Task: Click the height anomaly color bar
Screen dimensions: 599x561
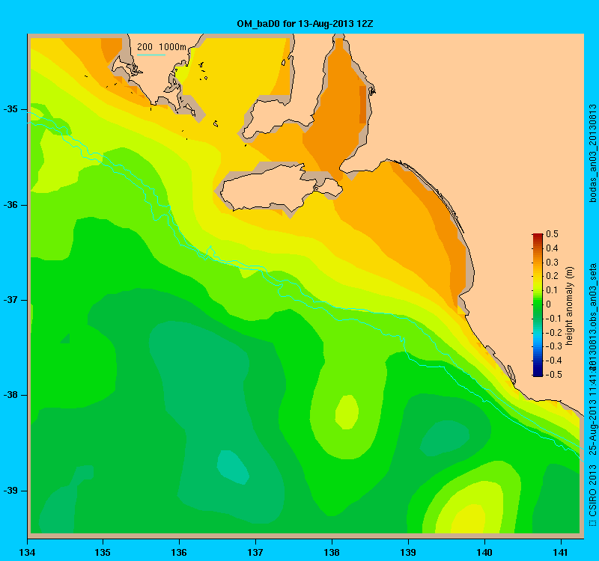Action: point(538,304)
